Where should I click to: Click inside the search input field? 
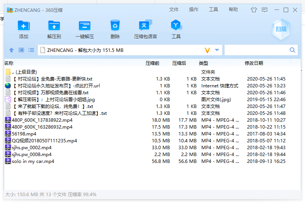click(x=256, y=50)
